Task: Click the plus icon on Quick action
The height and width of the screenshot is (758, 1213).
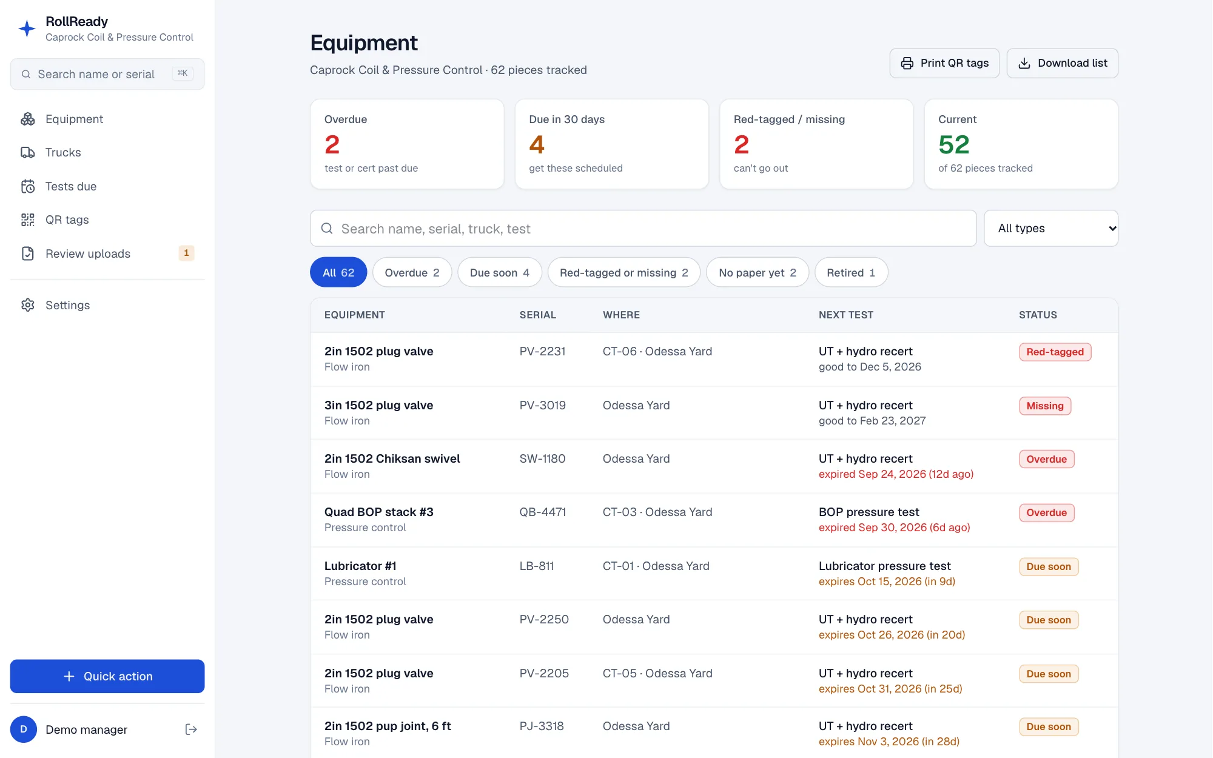Action: [69, 676]
